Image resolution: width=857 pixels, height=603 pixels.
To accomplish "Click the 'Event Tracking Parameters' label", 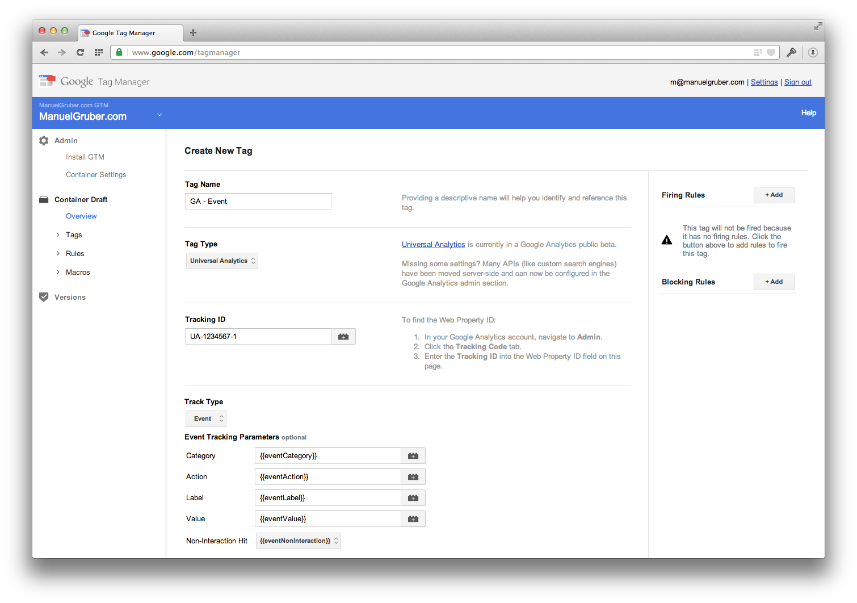I will 232,437.
